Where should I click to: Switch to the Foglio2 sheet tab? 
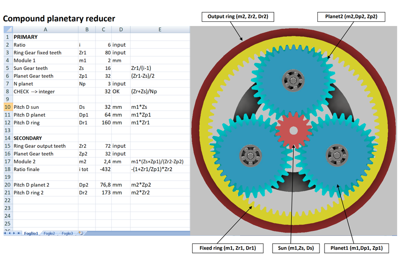pos(49,233)
